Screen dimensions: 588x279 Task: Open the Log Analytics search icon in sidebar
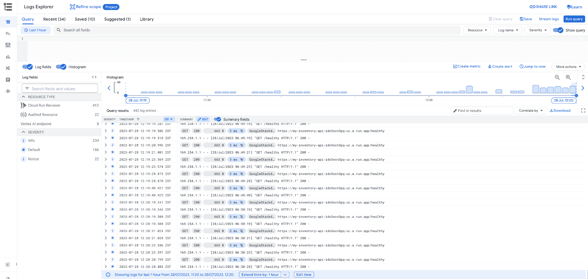point(8,34)
